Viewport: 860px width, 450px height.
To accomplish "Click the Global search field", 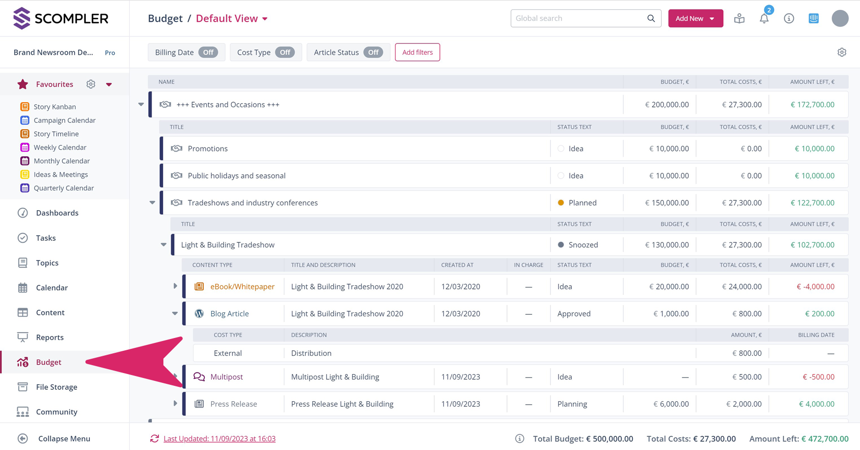I will pos(578,19).
